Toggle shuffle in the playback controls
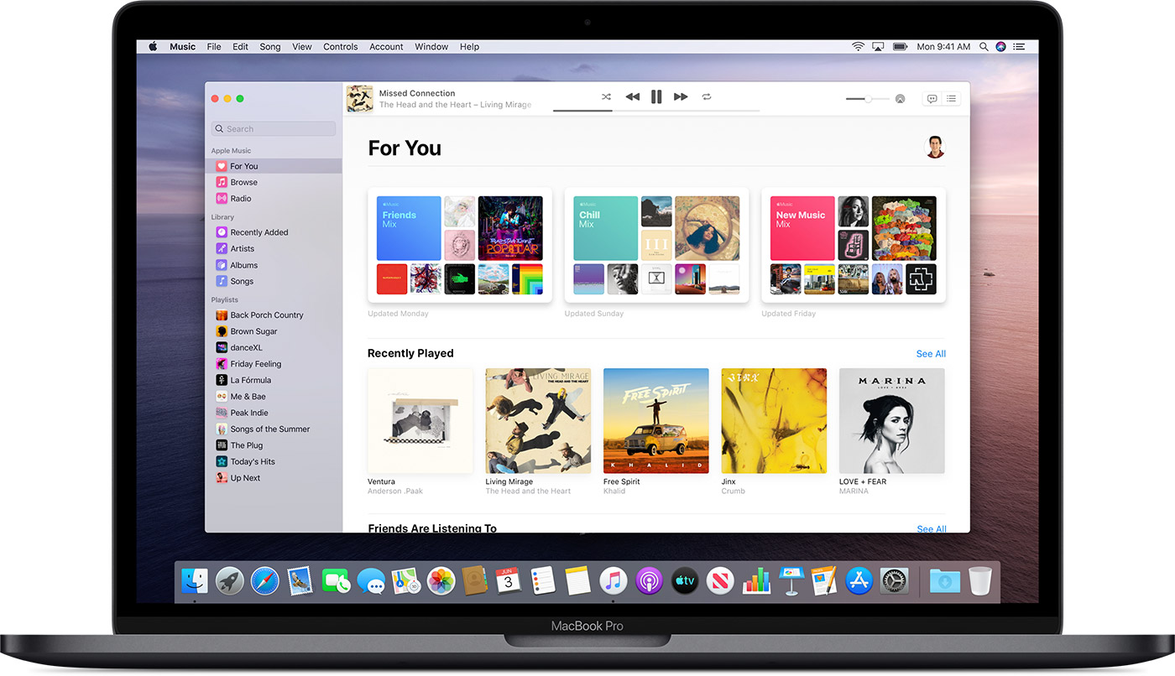Image resolution: width=1175 pixels, height=676 pixels. coord(606,97)
